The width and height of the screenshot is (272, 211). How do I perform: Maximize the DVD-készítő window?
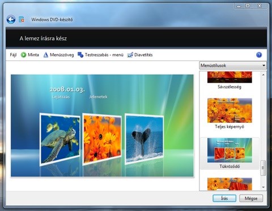(248, 6)
